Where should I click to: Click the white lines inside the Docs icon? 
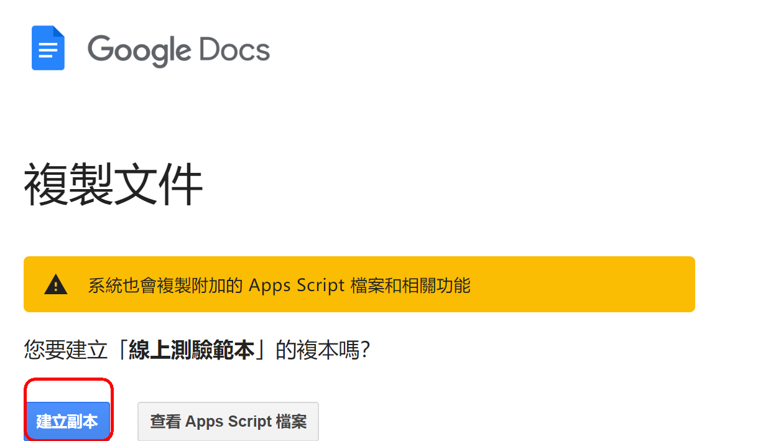(x=48, y=50)
